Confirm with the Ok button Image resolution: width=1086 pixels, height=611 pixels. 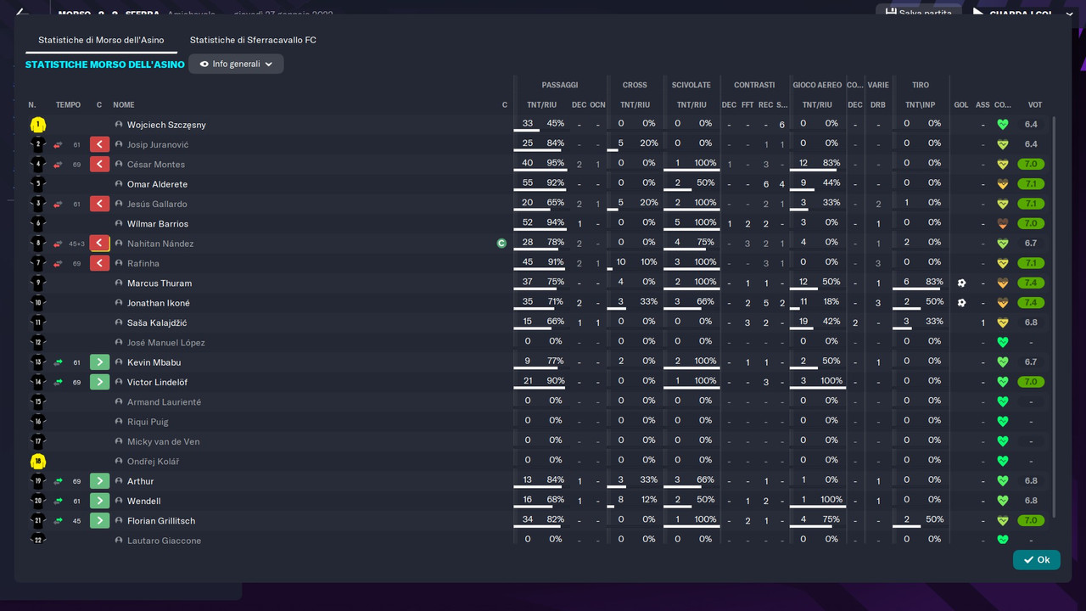[1036, 560]
